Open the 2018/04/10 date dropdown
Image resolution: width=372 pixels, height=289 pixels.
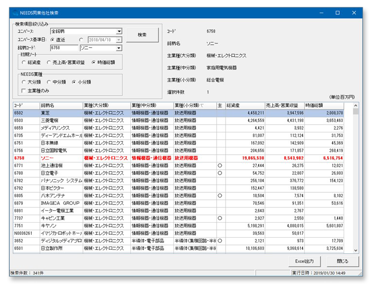pos(119,40)
